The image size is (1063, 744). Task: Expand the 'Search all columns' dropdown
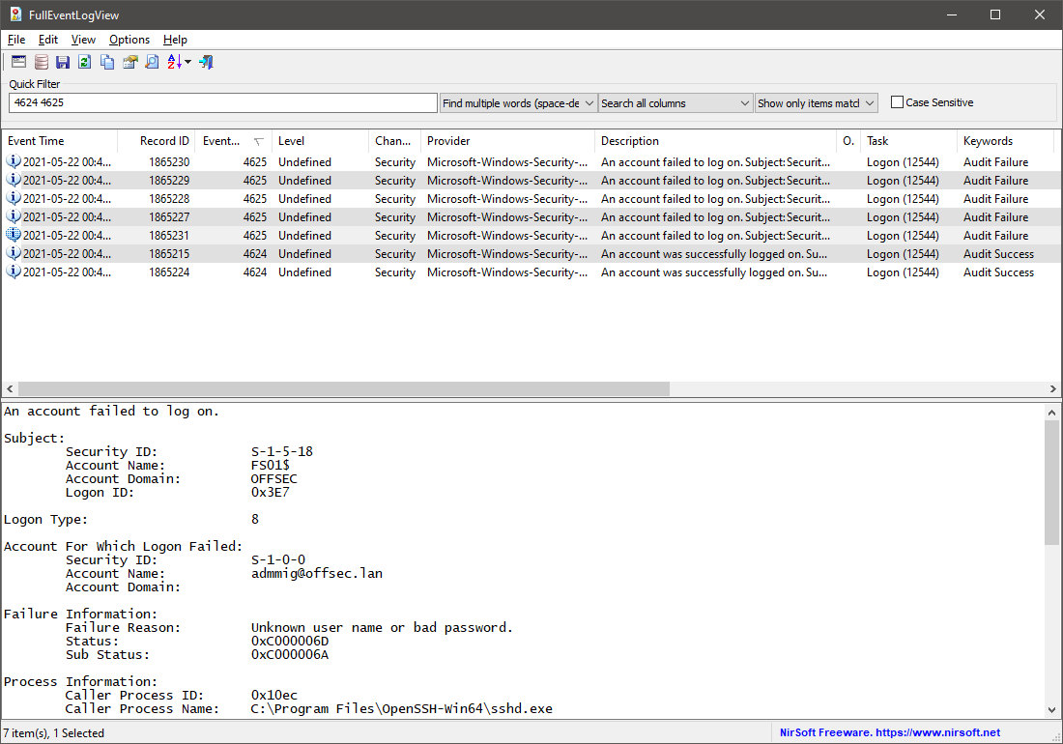coord(744,103)
